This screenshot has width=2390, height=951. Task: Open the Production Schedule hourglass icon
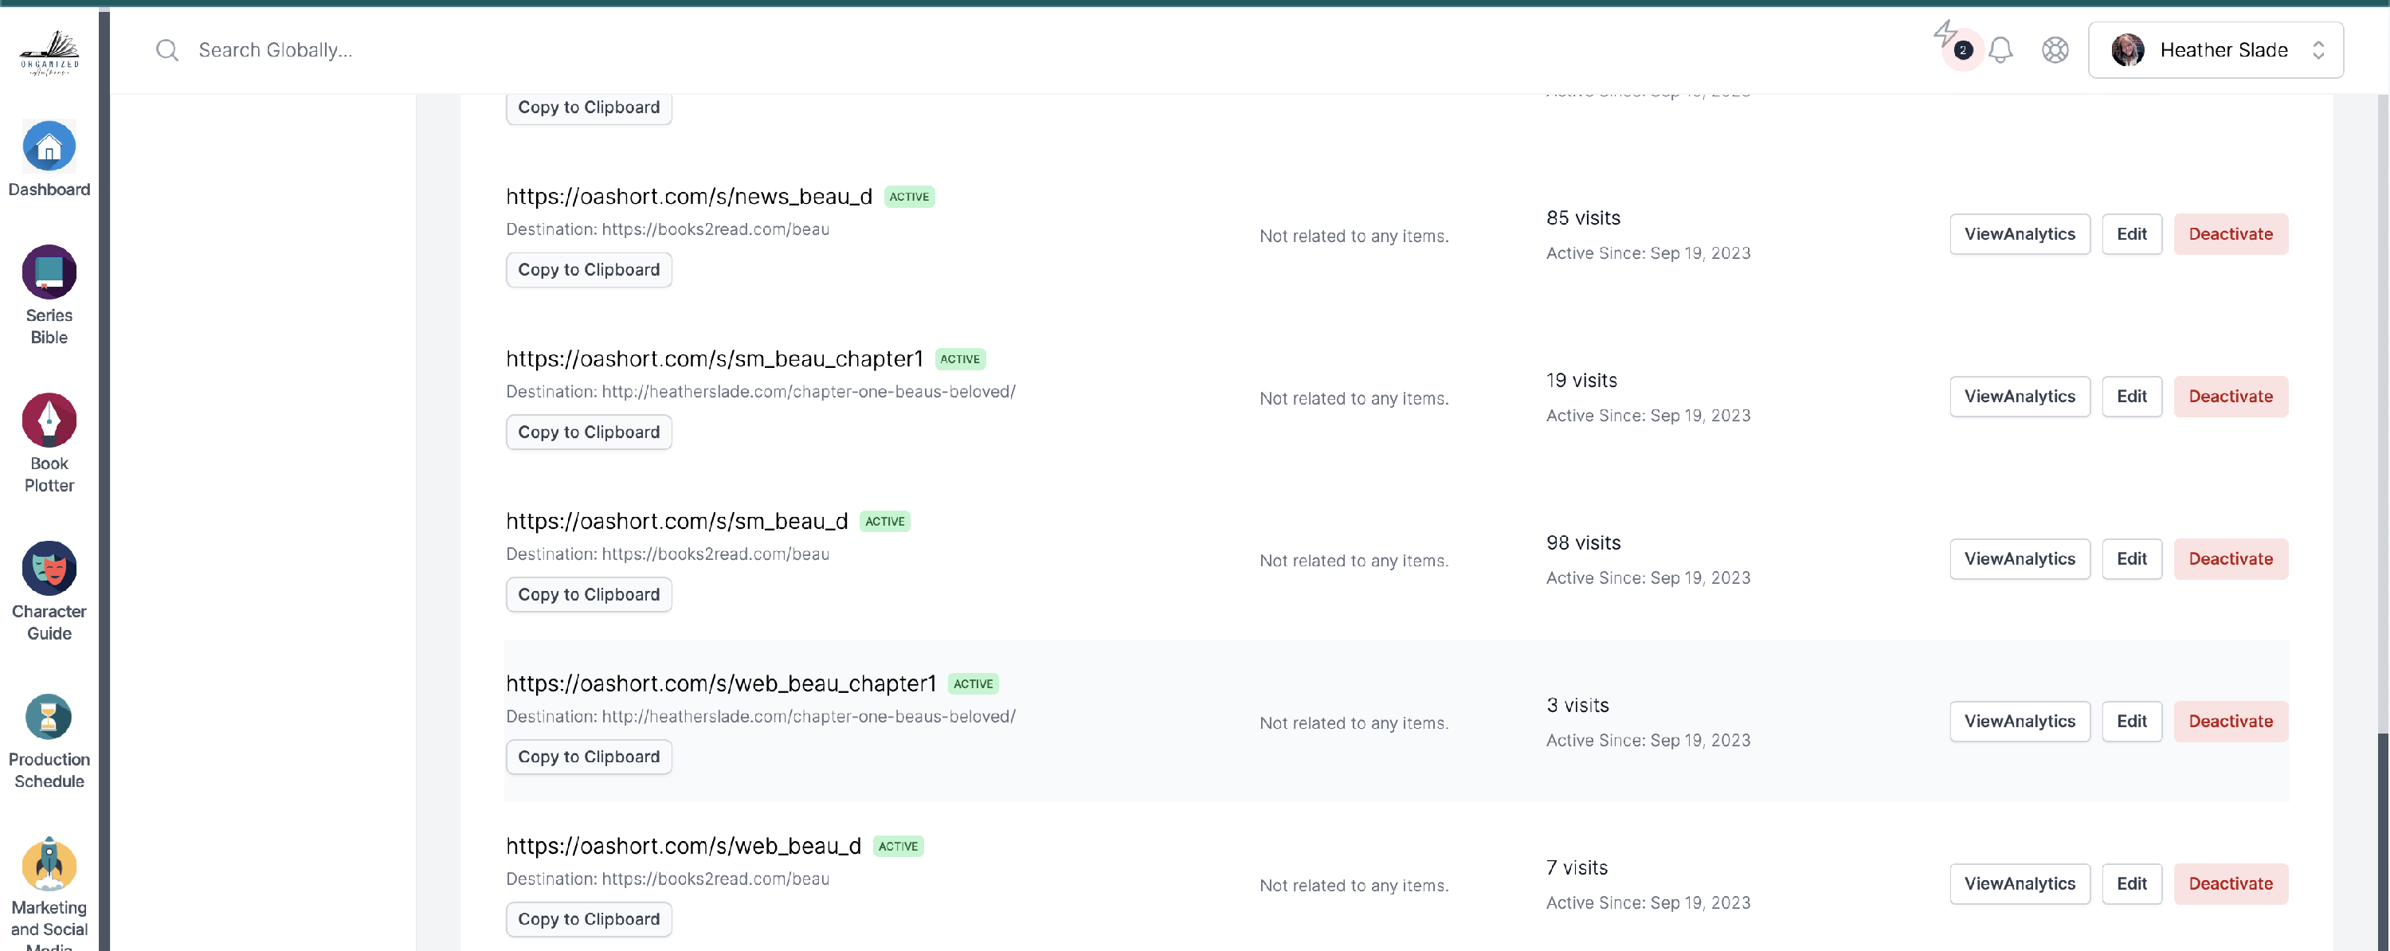(x=49, y=716)
